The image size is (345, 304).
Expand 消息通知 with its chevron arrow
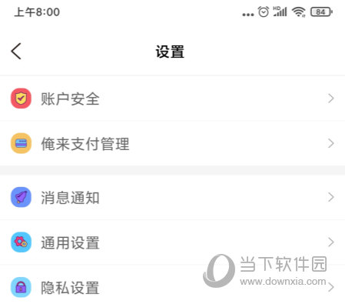331,197
